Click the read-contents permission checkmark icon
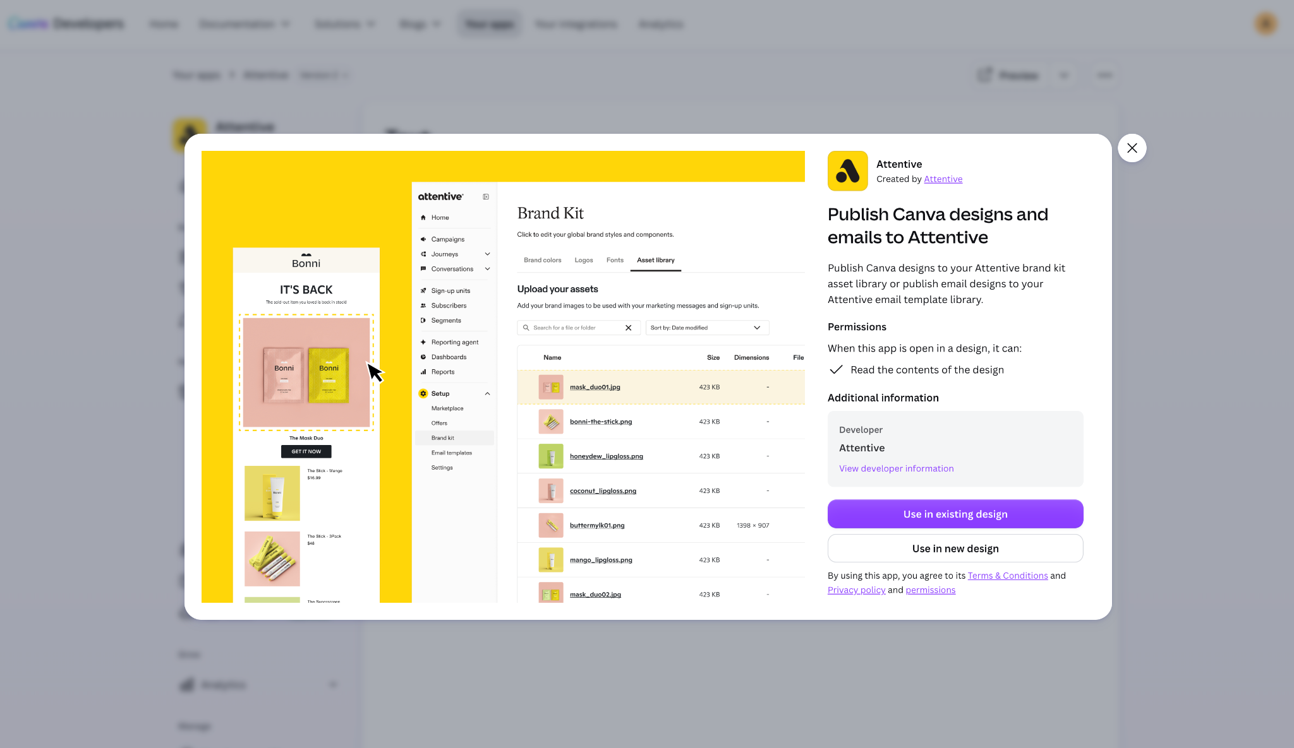The image size is (1294, 748). 836,370
